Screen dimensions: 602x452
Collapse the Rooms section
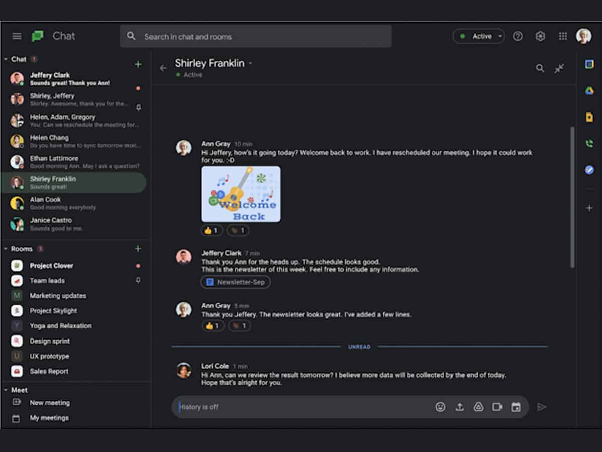click(6, 249)
